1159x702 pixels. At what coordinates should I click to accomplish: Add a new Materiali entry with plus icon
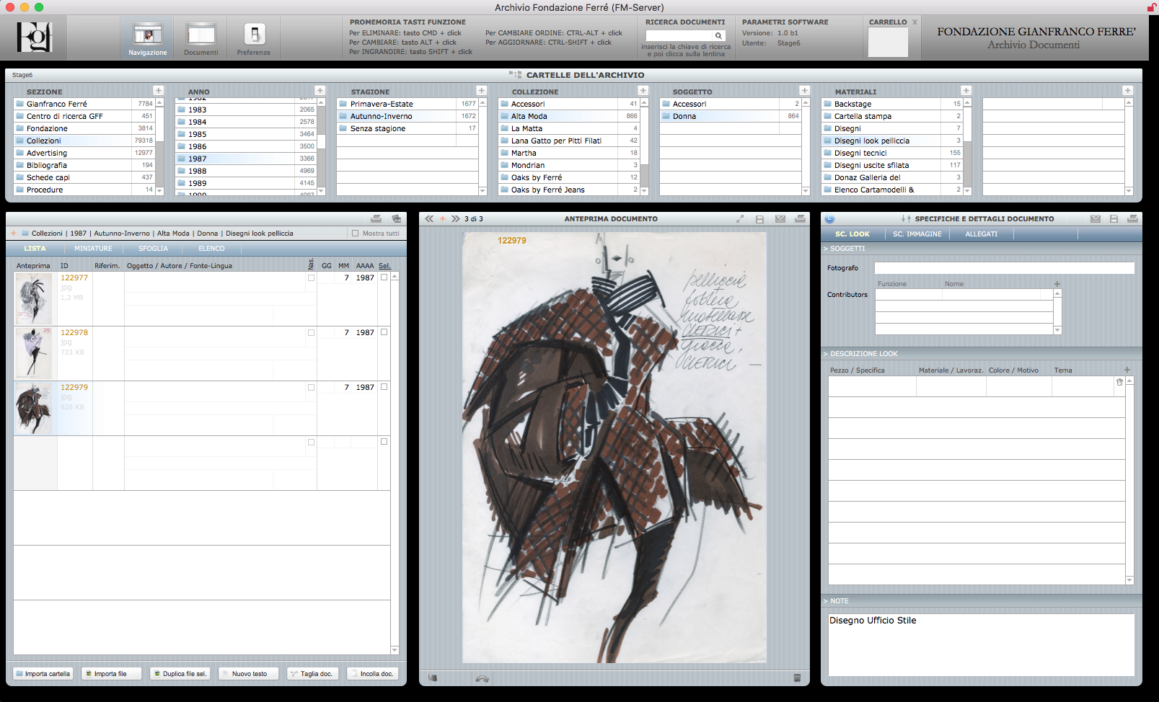966,90
